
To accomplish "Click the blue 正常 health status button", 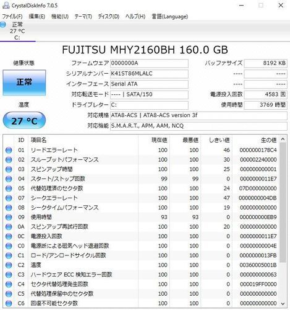I will [x=24, y=82].
